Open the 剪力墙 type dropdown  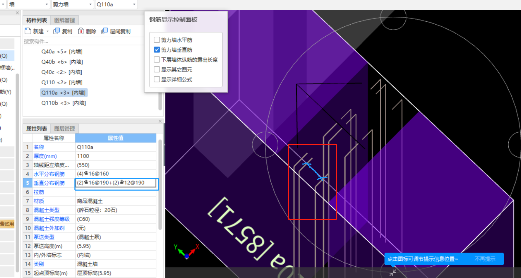coord(73,4)
